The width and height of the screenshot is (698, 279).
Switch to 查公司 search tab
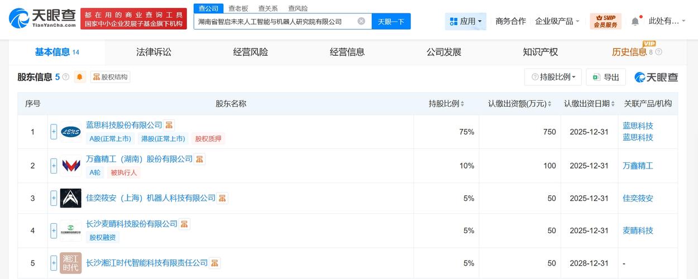pyautogui.click(x=208, y=8)
